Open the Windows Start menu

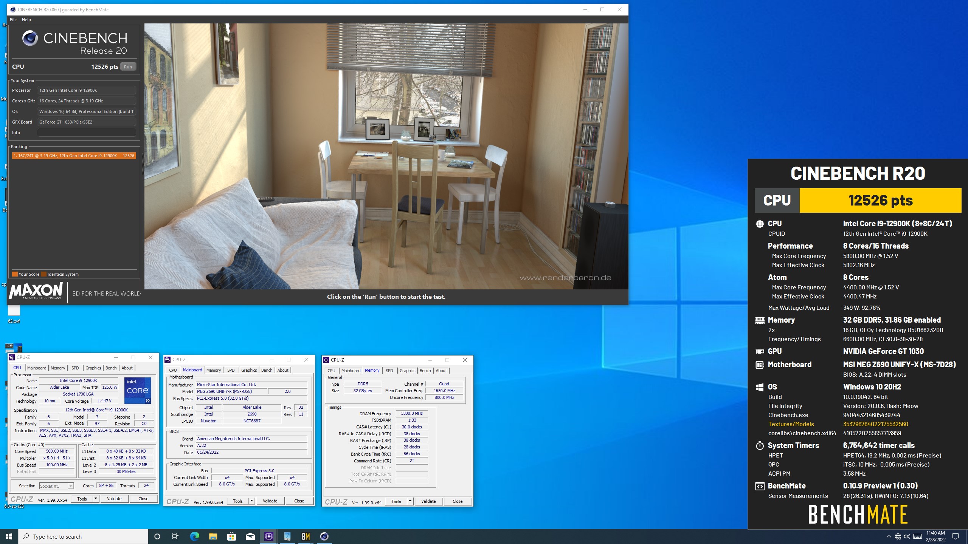coord(9,536)
